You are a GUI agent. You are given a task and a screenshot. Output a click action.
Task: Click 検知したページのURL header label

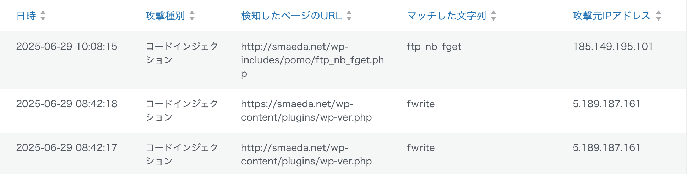(291, 16)
